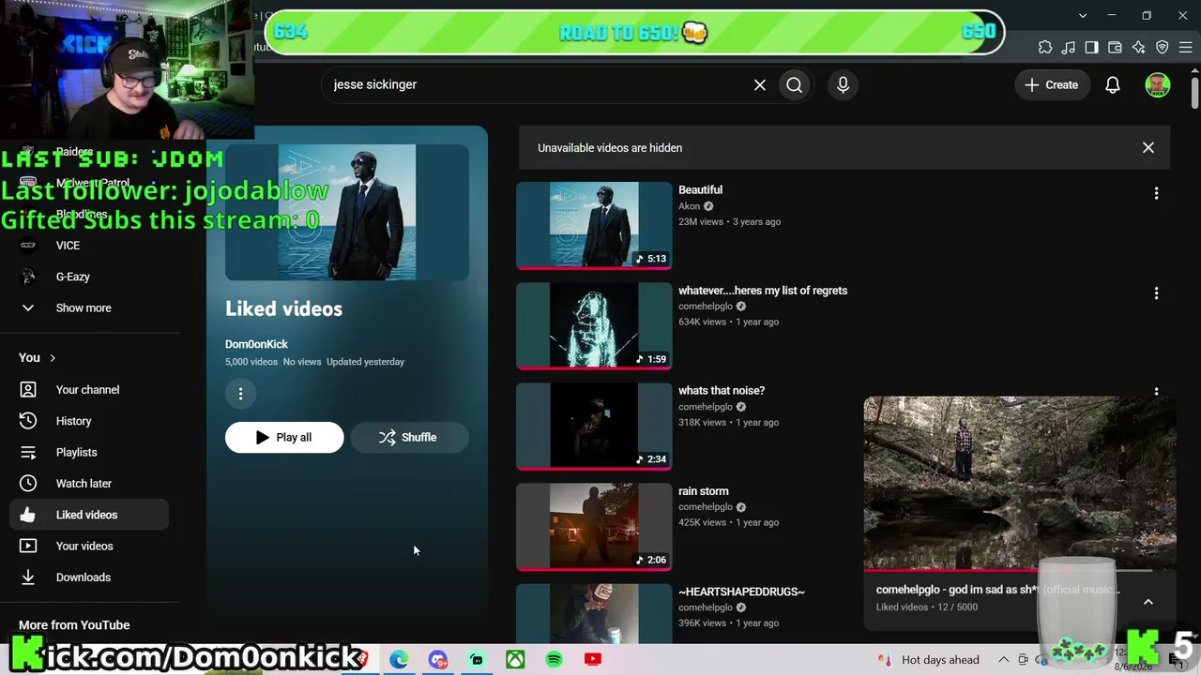Open the Dom0onKick playlist owner link
This screenshot has height=675, width=1201.
click(x=256, y=344)
